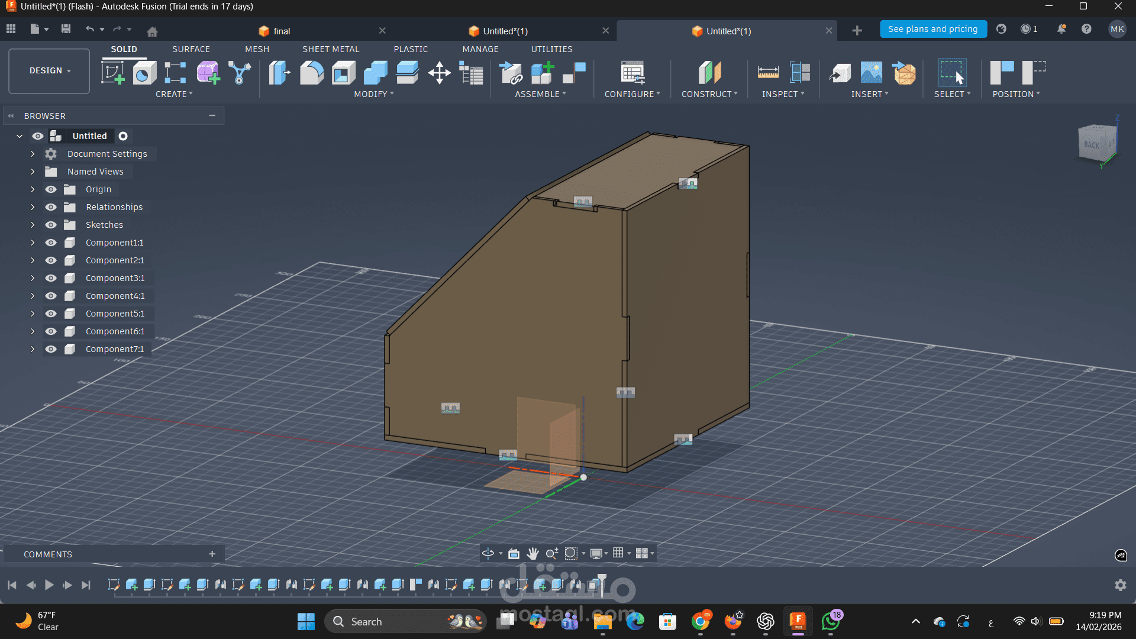
Task: Expand the Document Settings node
Action: [x=33, y=154]
